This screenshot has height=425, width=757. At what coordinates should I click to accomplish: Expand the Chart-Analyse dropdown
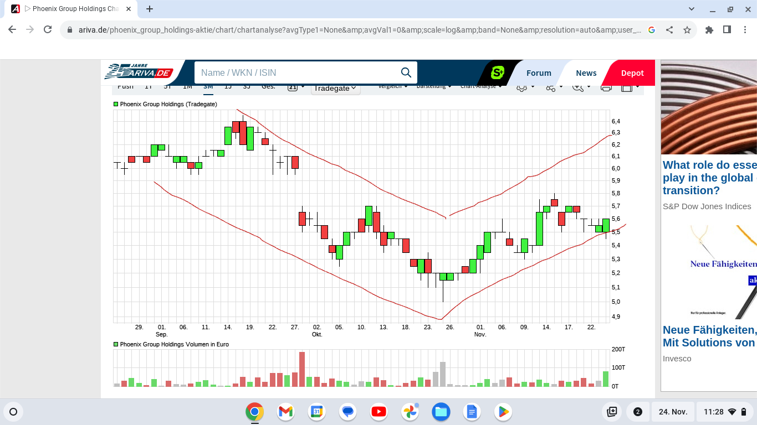(480, 87)
